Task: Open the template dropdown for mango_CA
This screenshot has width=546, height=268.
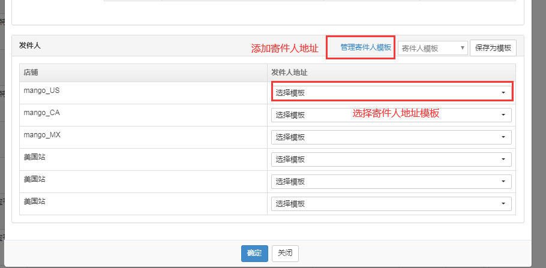Action: [391, 115]
